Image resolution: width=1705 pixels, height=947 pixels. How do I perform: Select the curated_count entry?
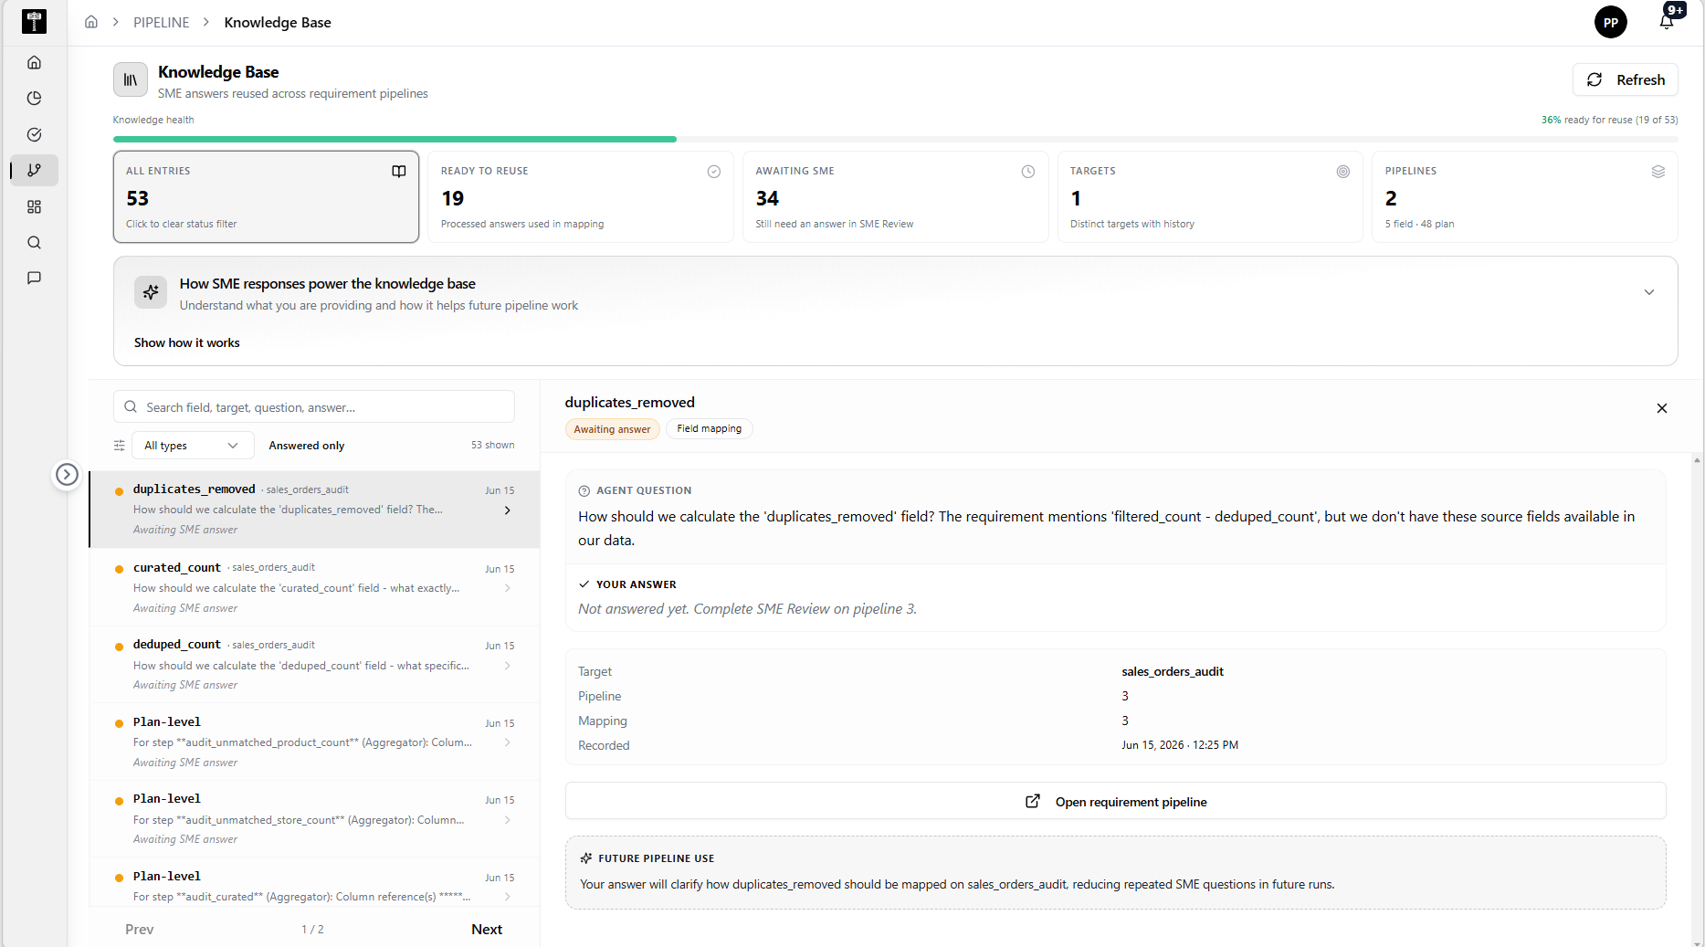(x=314, y=587)
